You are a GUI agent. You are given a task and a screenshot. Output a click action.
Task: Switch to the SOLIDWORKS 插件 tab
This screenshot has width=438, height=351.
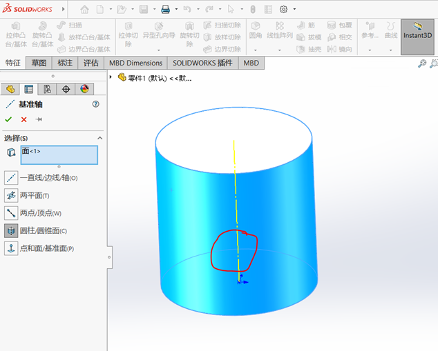pyautogui.click(x=202, y=63)
